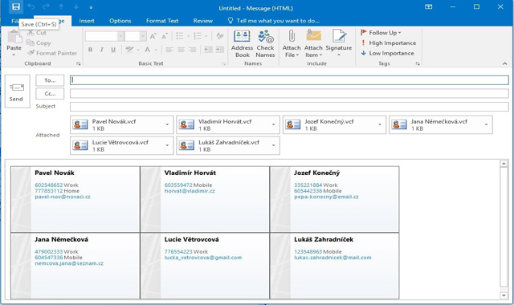Click the Copy command

(x=39, y=43)
